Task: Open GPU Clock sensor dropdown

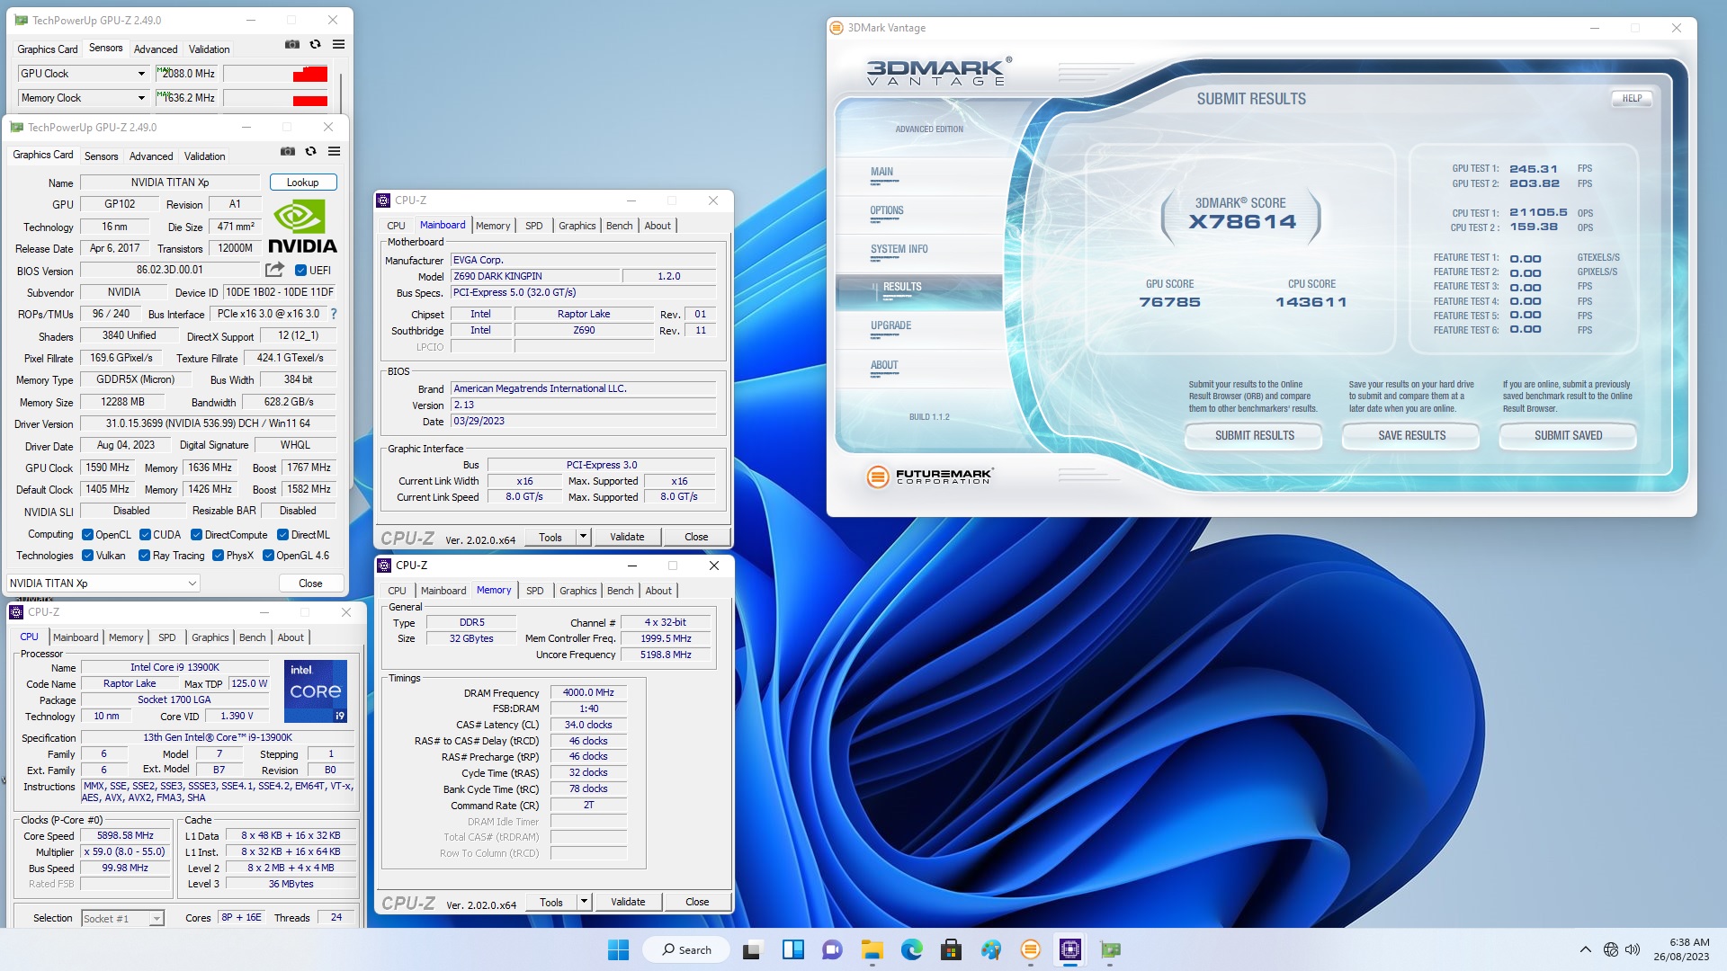Action: (83, 74)
